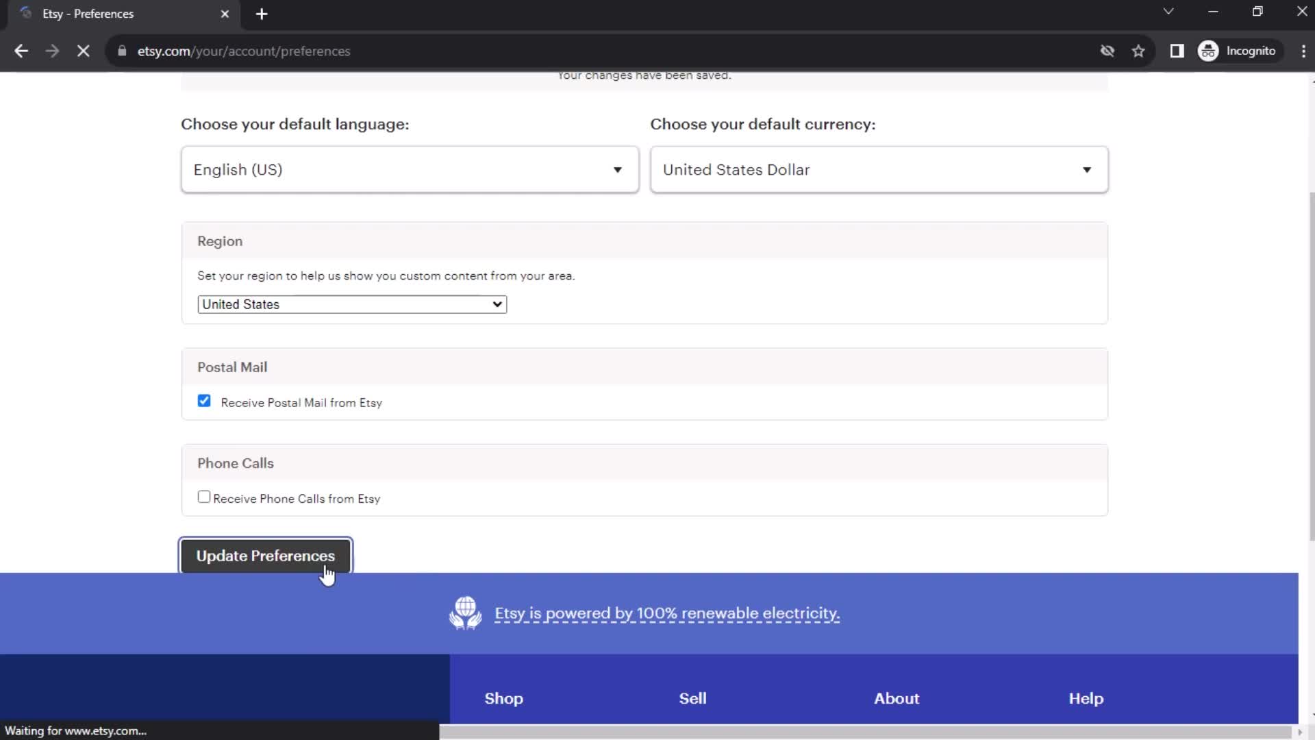
Task: Click the Incognito profile icon
Action: [x=1210, y=51]
